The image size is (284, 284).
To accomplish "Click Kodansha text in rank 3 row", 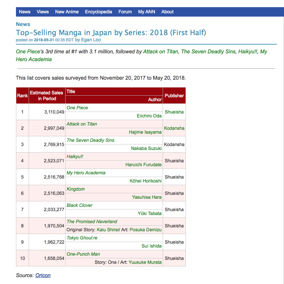I will [174, 144].
